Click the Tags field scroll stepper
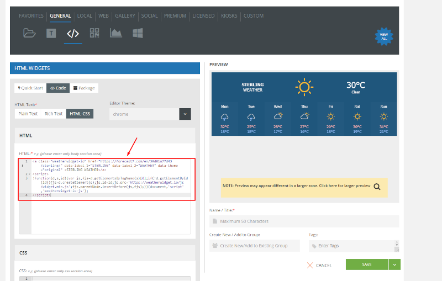This screenshot has width=442, height=281. pyautogui.click(x=397, y=243)
